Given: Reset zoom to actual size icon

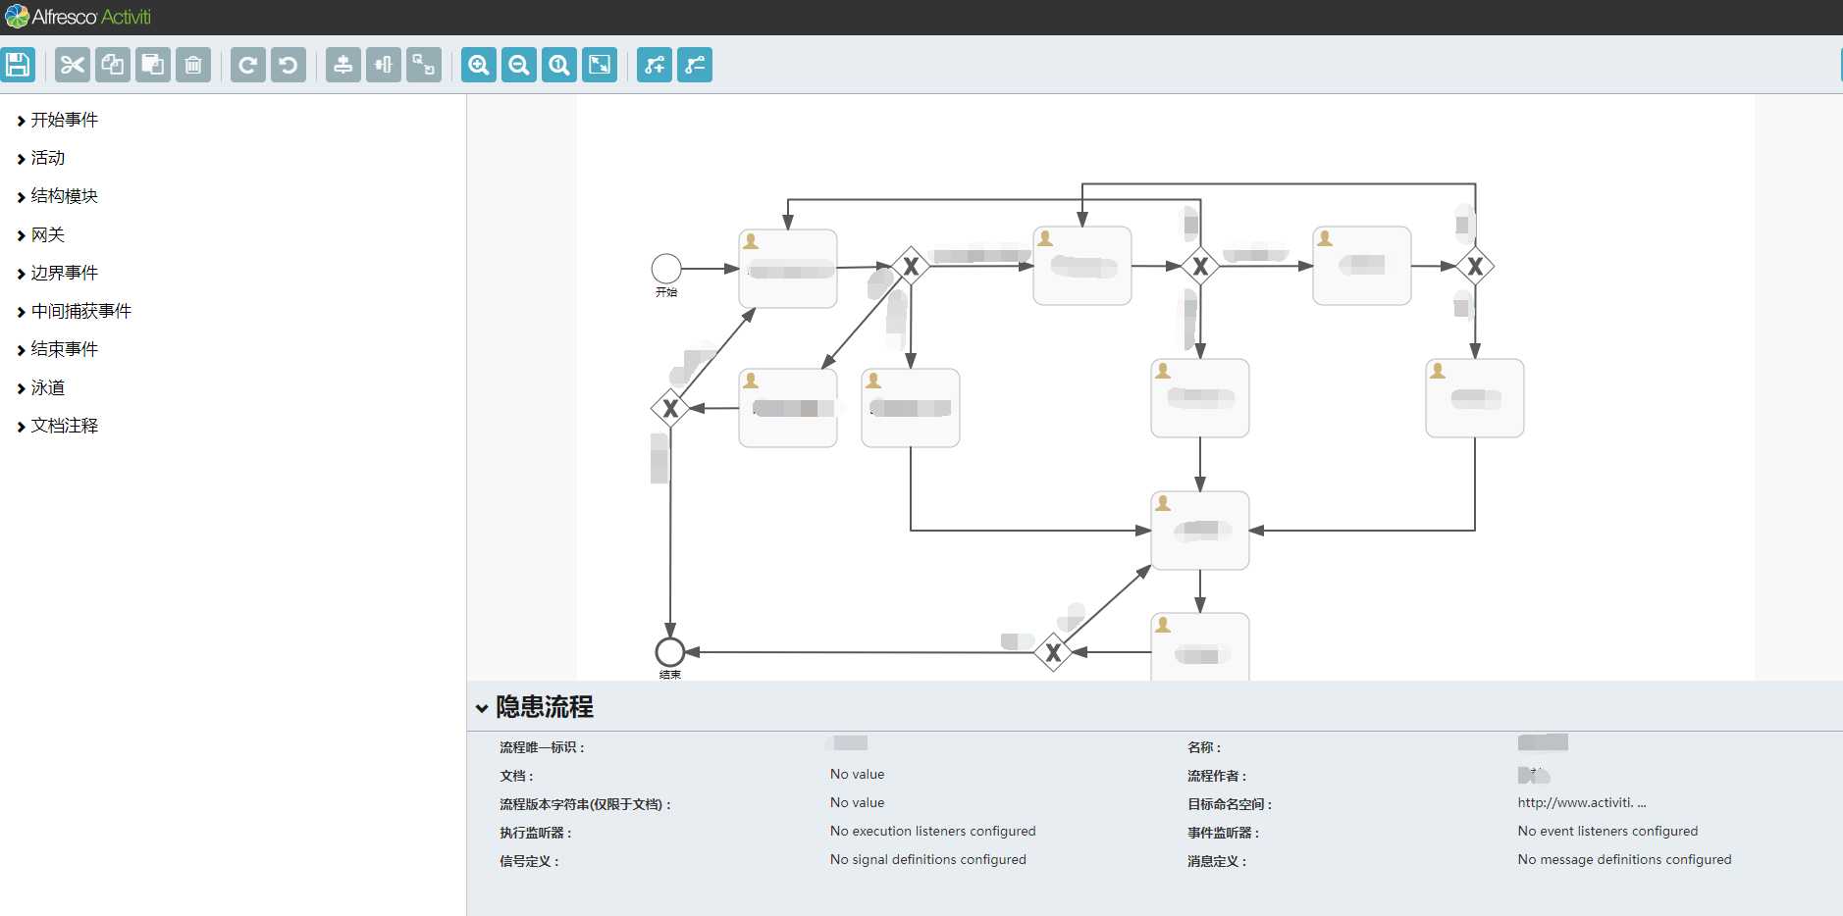Looking at the screenshot, I should click(559, 66).
